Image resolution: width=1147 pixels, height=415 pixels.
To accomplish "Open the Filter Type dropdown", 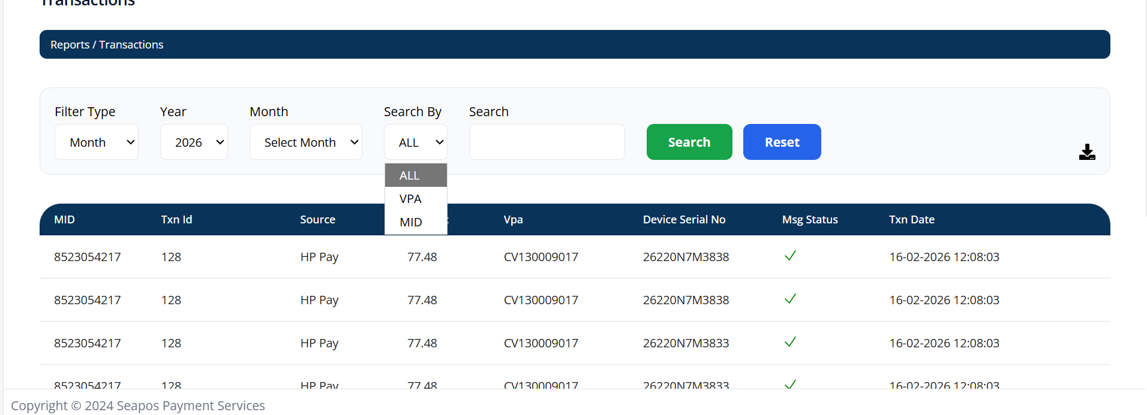I will (96, 142).
